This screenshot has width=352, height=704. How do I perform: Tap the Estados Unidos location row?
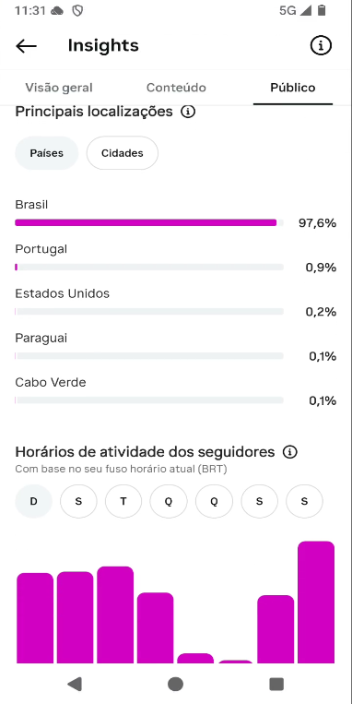click(x=176, y=303)
